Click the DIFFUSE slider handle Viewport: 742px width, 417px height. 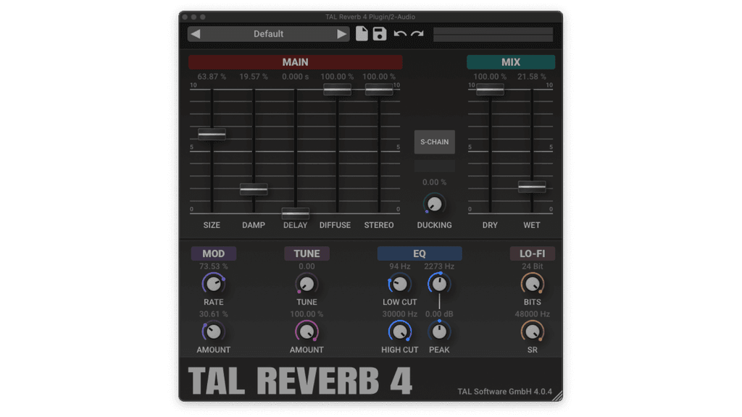coord(337,89)
